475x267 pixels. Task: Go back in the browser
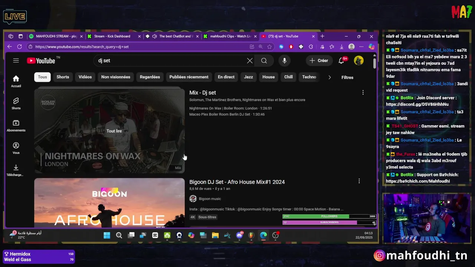9,47
